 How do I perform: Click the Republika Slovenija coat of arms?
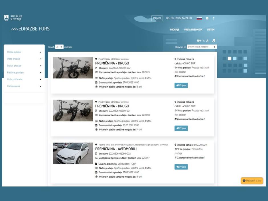coord(6,18)
